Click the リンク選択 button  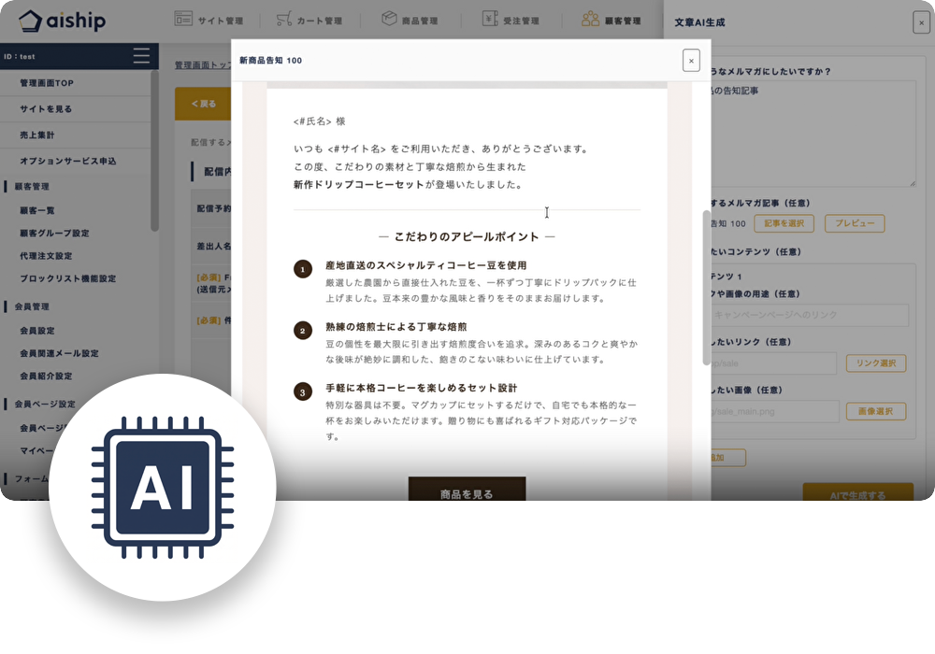[876, 363]
